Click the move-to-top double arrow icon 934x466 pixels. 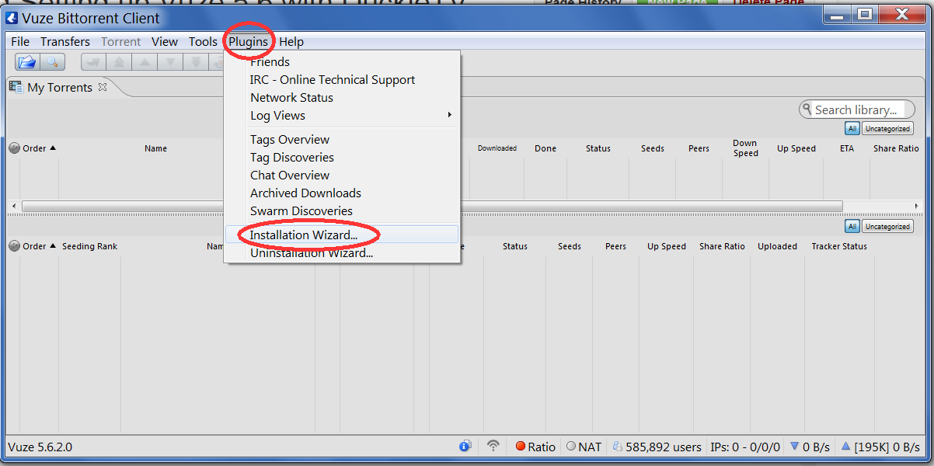[119, 62]
